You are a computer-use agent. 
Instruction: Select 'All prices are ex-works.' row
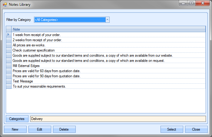coord(29,45)
